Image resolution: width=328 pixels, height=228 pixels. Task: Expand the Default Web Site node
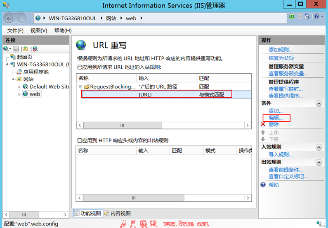point(19,86)
